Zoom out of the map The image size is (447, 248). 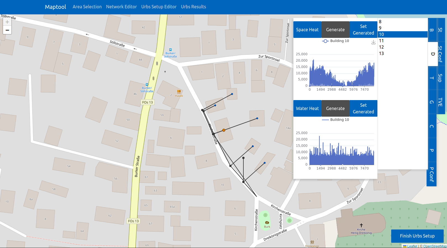pyautogui.click(x=7, y=30)
